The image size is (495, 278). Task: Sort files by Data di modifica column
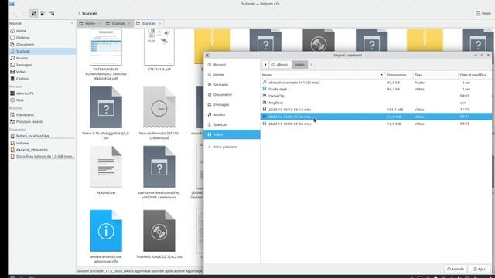(474, 75)
